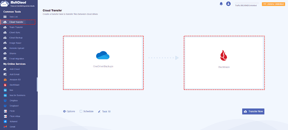Viewport: 288px width, 130px height.
Task: Choose Add Email link
Action: pyautogui.click(x=14, y=74)
